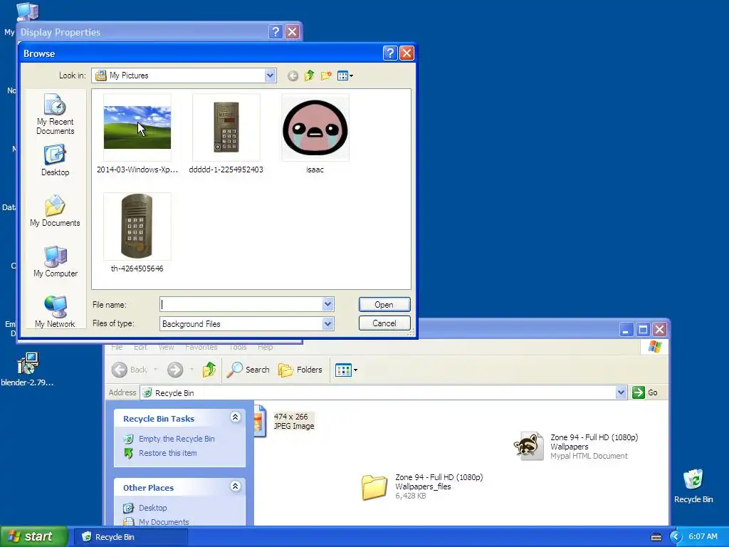Open the Windows start menu
This screenshot has height=547, width=729.
tap(34, 536)
